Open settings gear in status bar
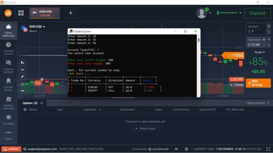This screenshot has width=273, height=153. coord(186,149)
